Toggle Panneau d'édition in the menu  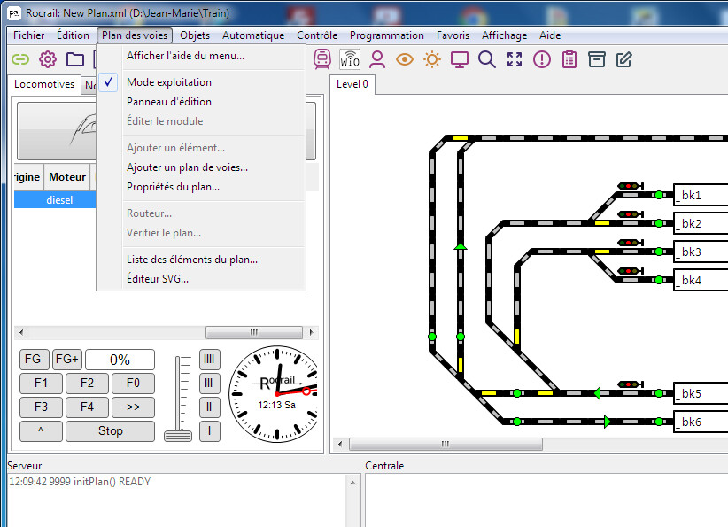click(x=168, y=102)
